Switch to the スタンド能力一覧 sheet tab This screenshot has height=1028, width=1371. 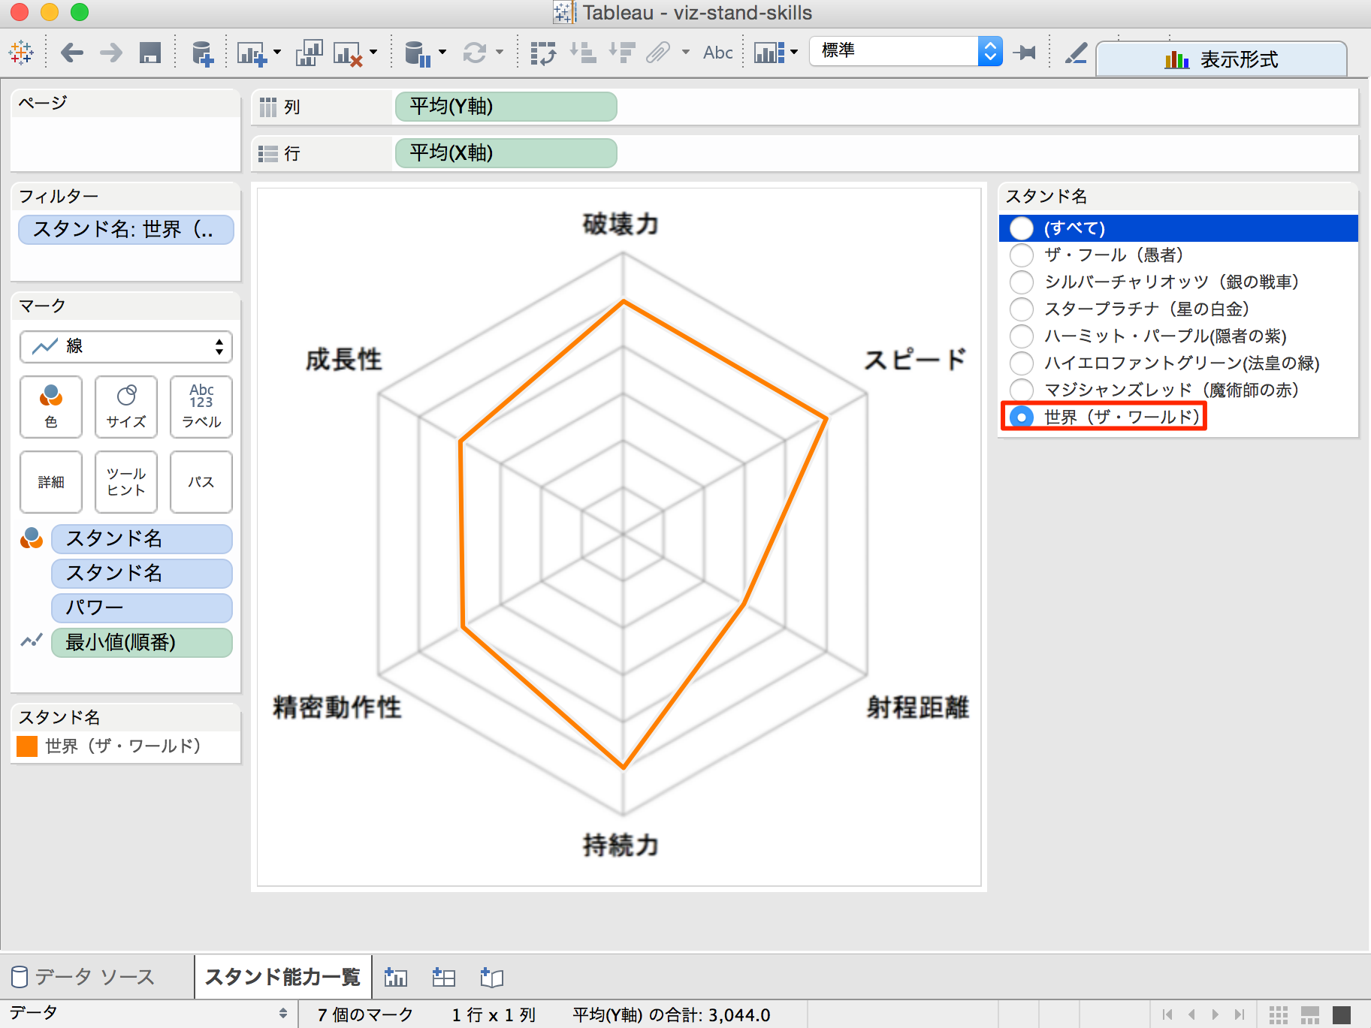pos(282,977)
